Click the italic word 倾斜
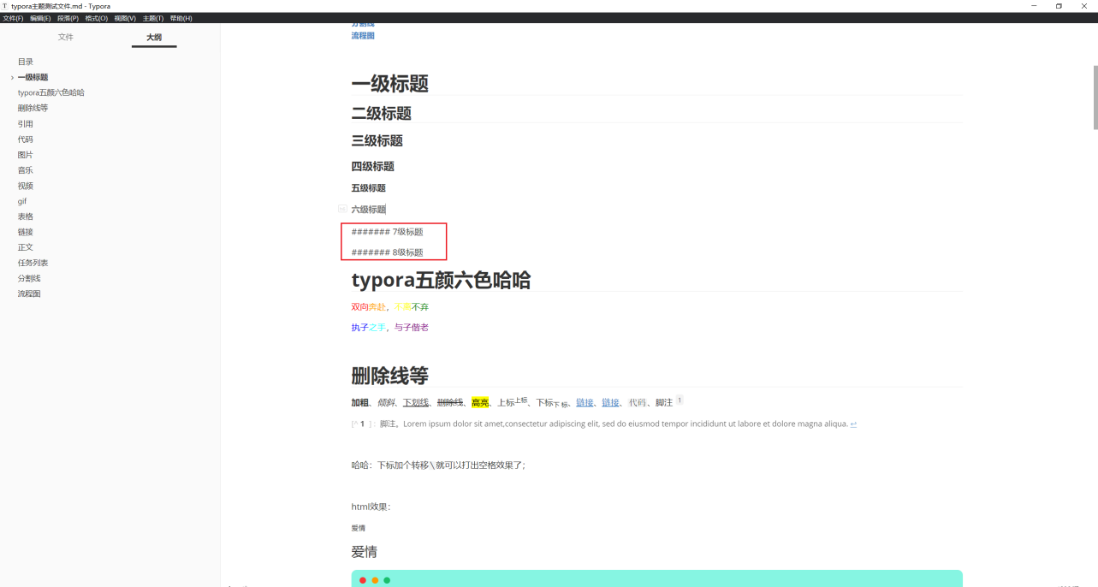The height and width of the screenshot is (587, 1098). [x=386, y=402]
